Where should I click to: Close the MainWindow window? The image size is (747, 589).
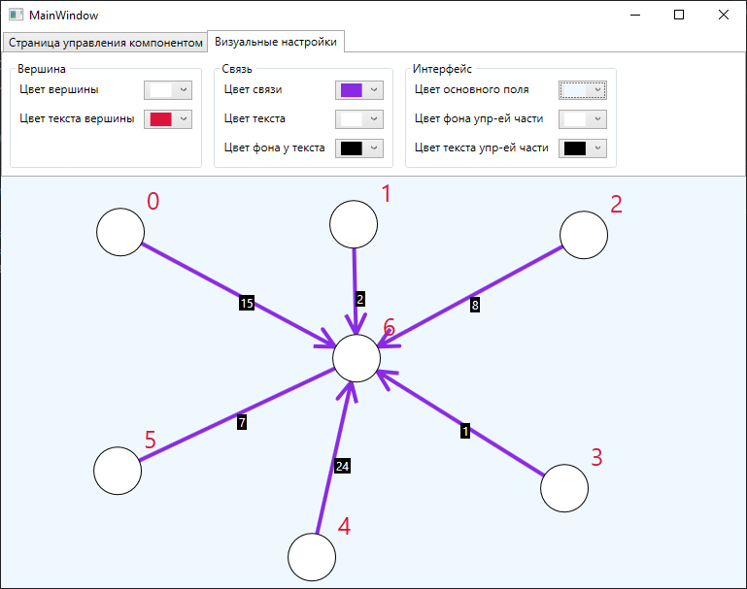(723, 15)
